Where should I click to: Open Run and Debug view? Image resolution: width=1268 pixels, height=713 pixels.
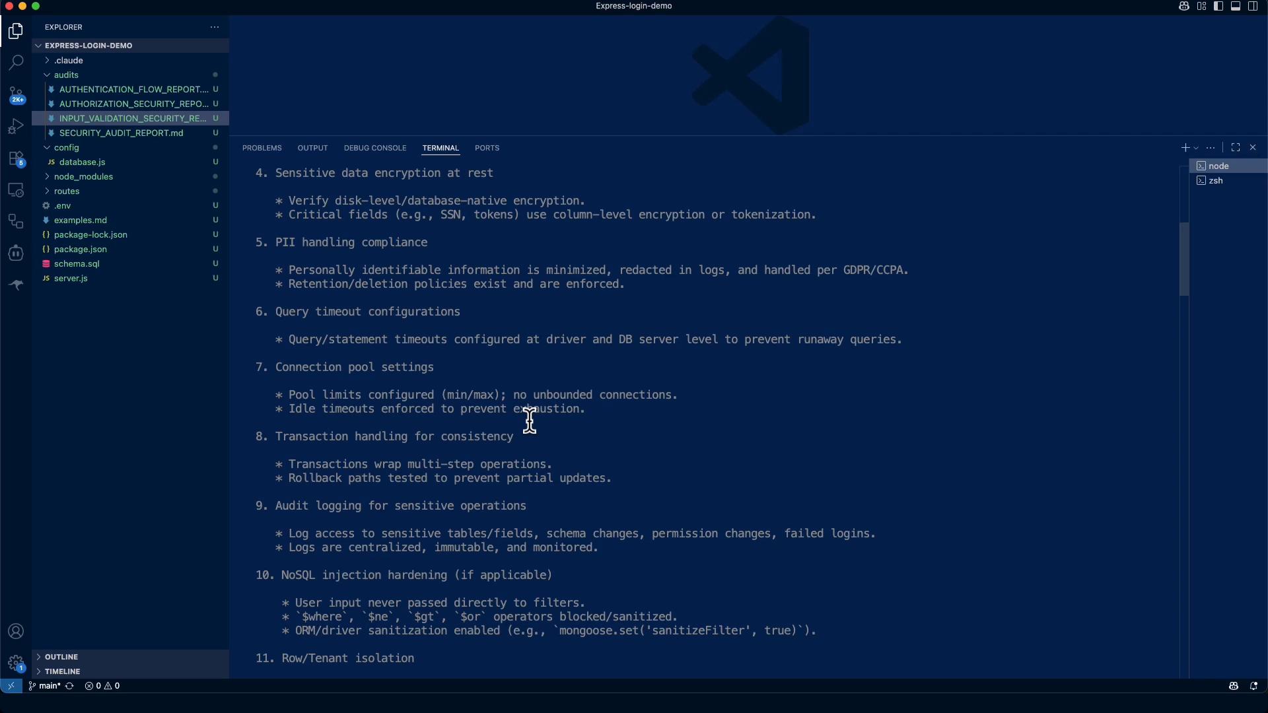[x=16, y=126]
